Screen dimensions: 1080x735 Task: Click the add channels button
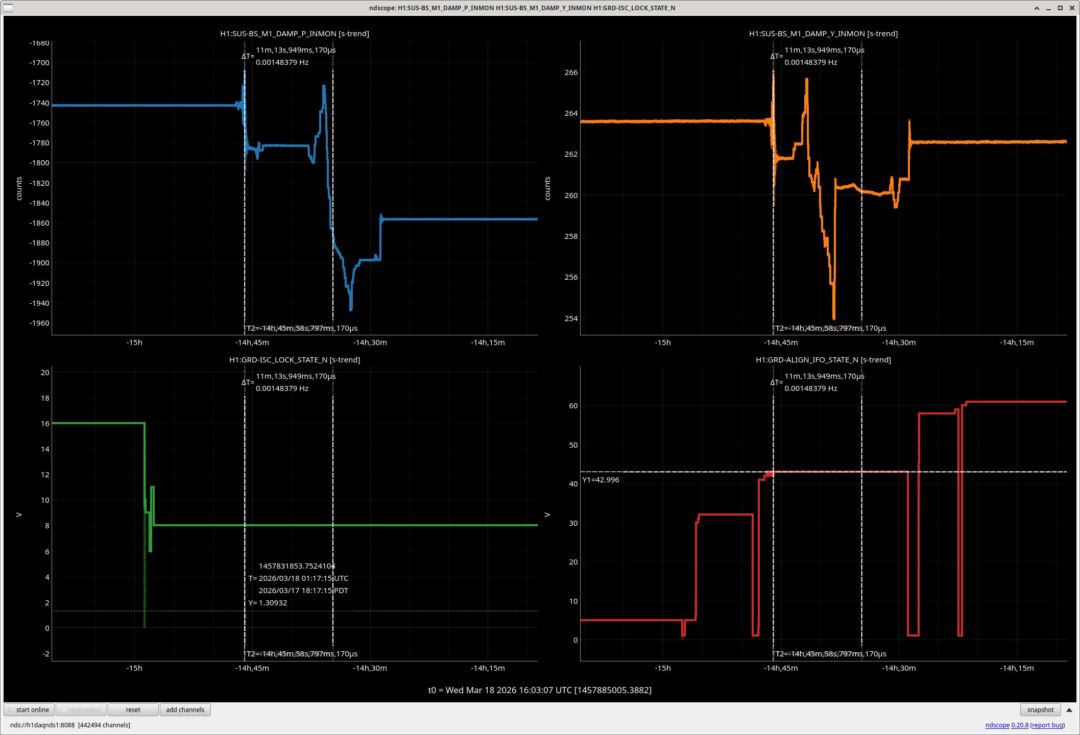pyautogui.click(x=185, y=710)
